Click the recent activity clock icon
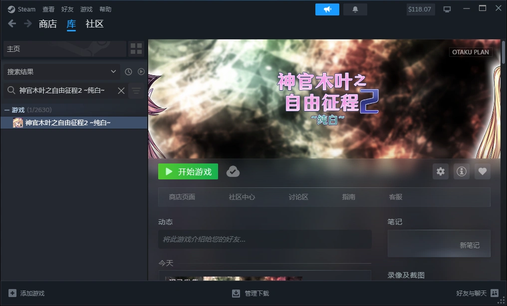507x306 pixels. pos(128,72)
